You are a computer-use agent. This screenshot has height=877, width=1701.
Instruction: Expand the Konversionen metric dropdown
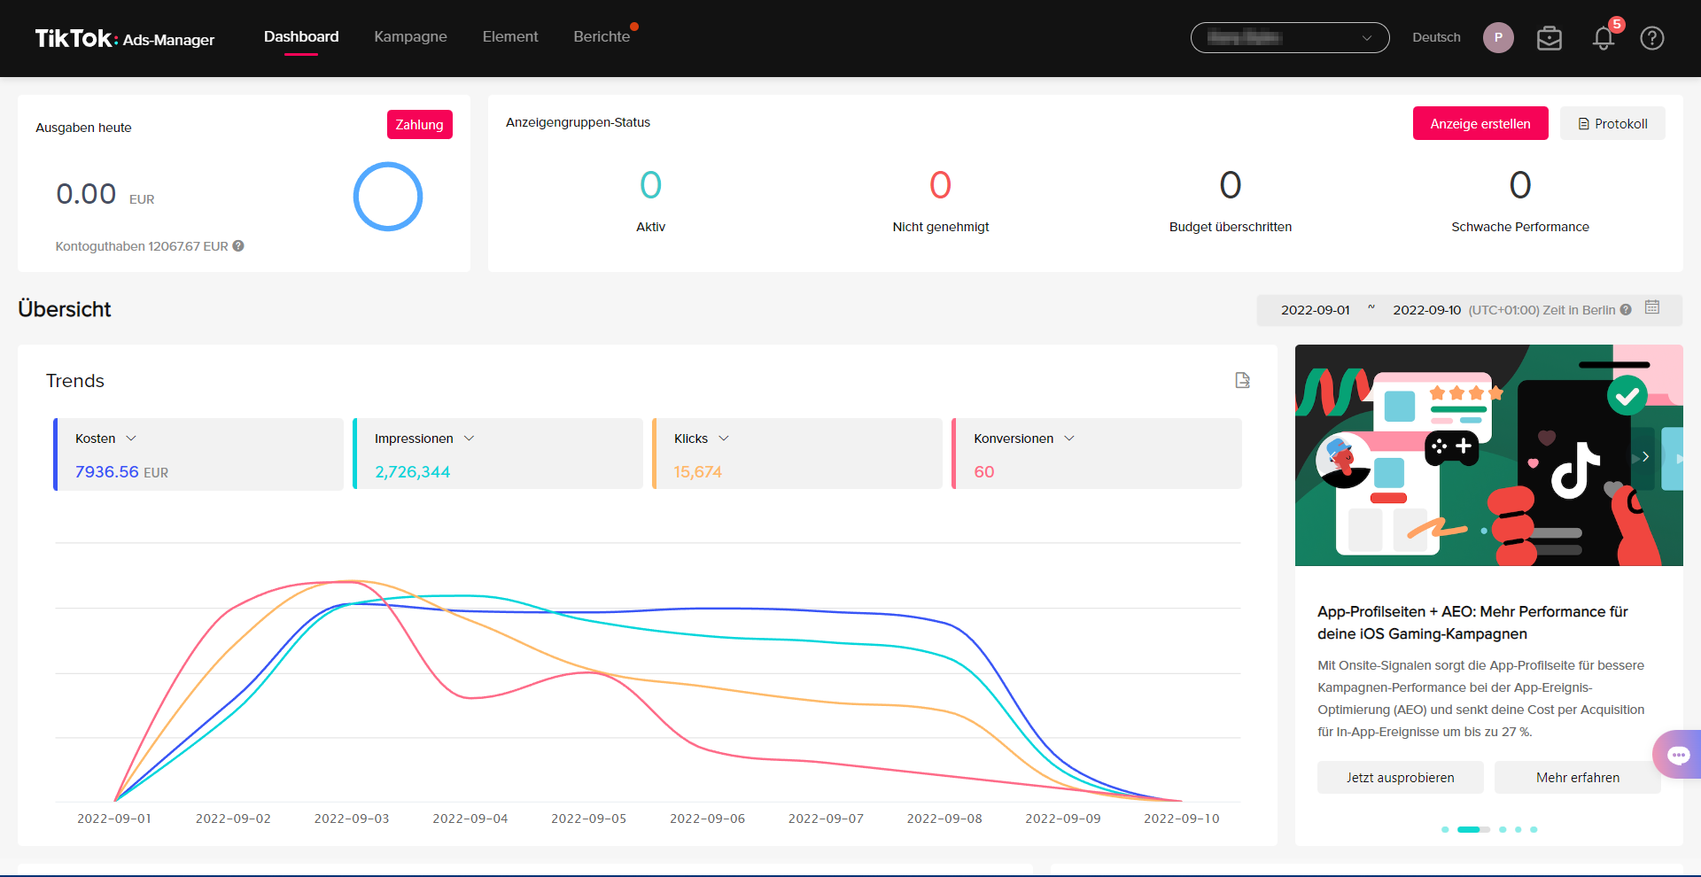click(1069, 438)
